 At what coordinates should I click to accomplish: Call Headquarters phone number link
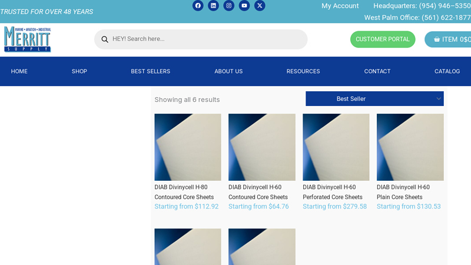click(x=422, y=6)
